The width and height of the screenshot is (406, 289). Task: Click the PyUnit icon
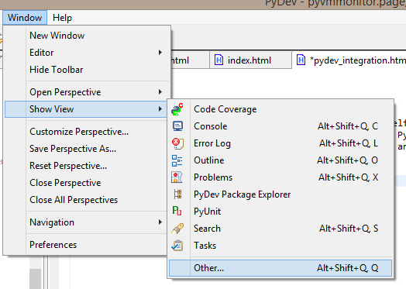[x=177, y=211]
